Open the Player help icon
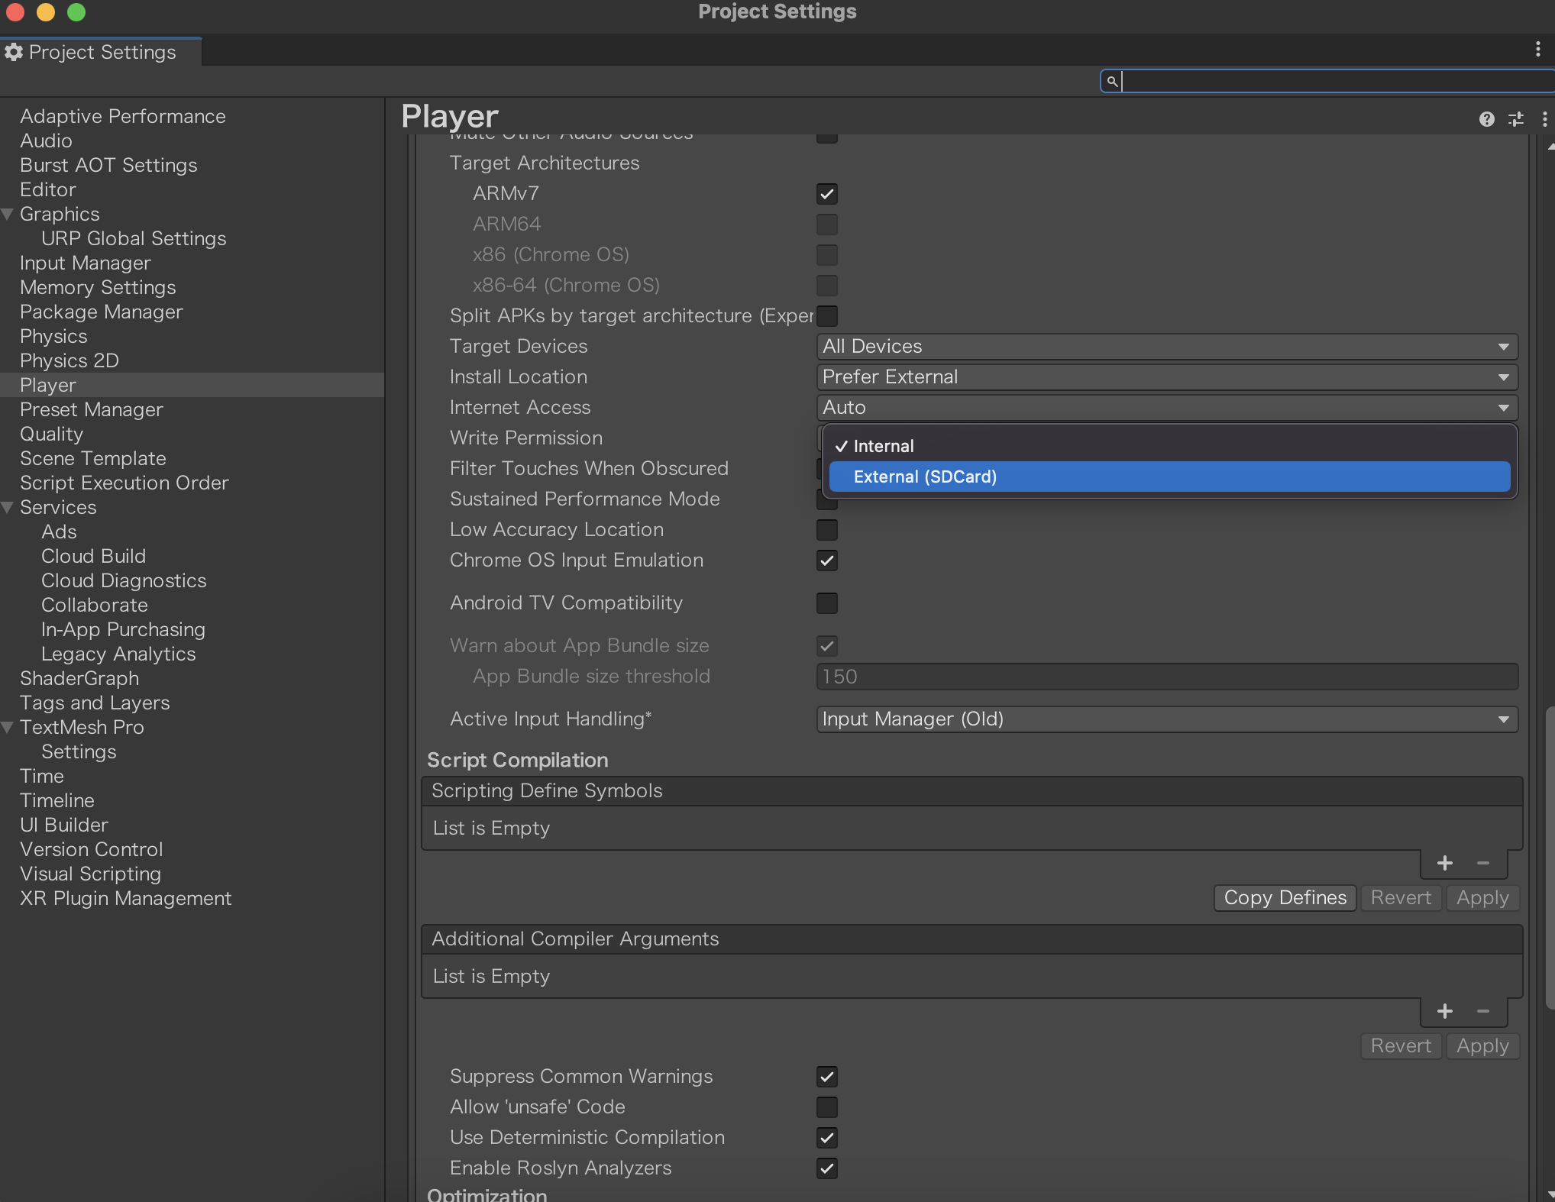 pos(1486,119)
